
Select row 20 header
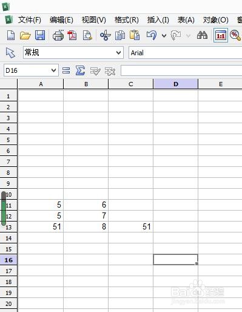[x=8, y=304]
